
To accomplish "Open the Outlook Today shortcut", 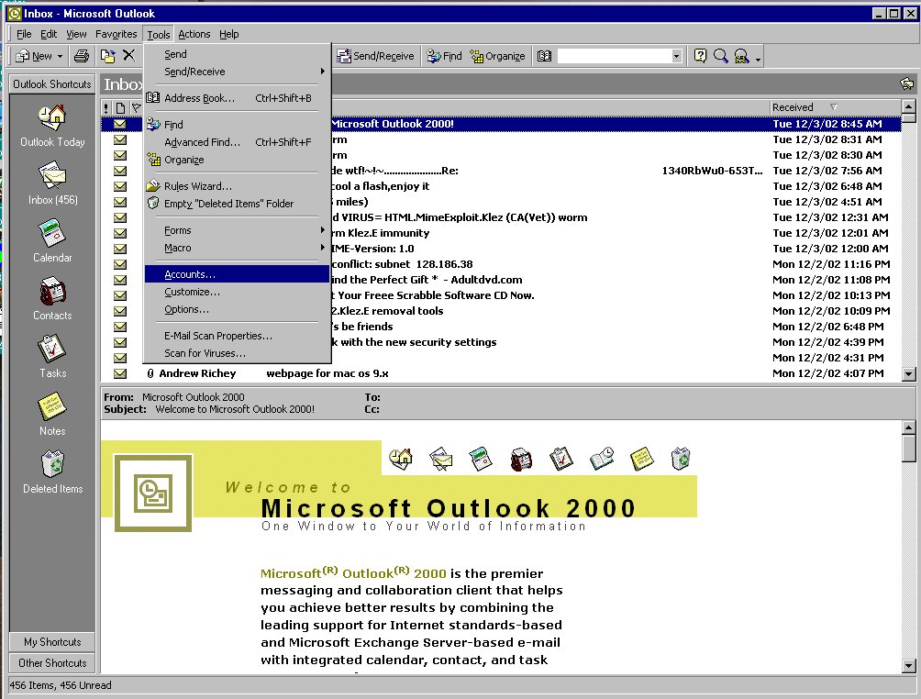I will (x=52, y=126).
